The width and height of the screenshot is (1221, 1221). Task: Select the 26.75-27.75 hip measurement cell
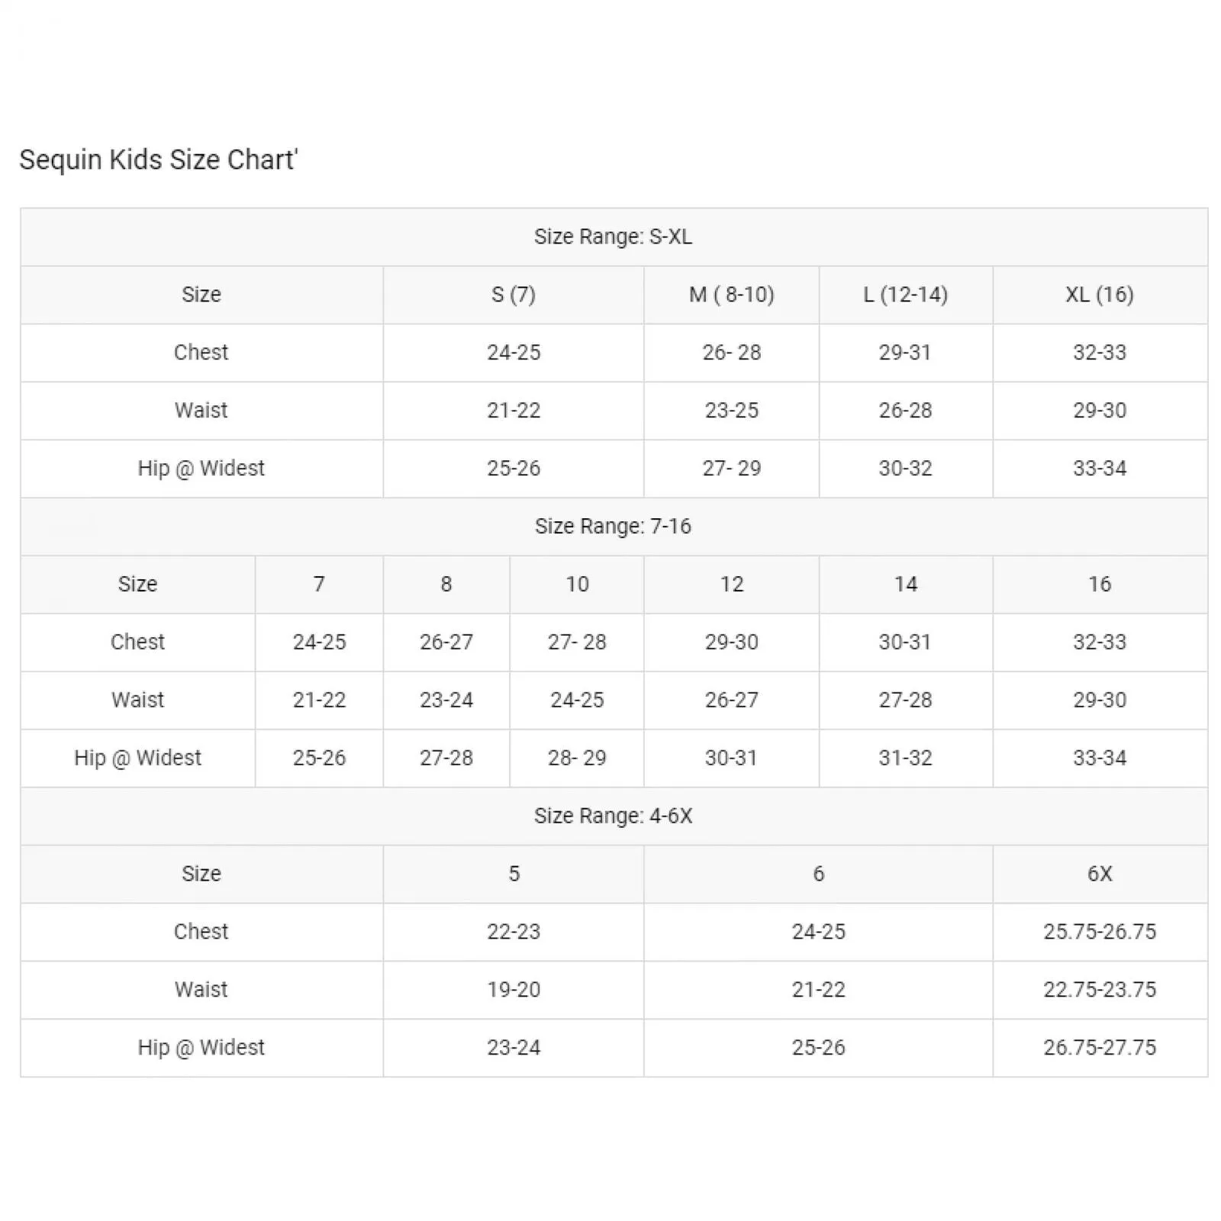[1100, 1048]
